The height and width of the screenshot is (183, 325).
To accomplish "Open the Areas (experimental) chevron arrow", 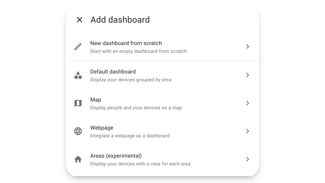I will [x=247, y=159].
